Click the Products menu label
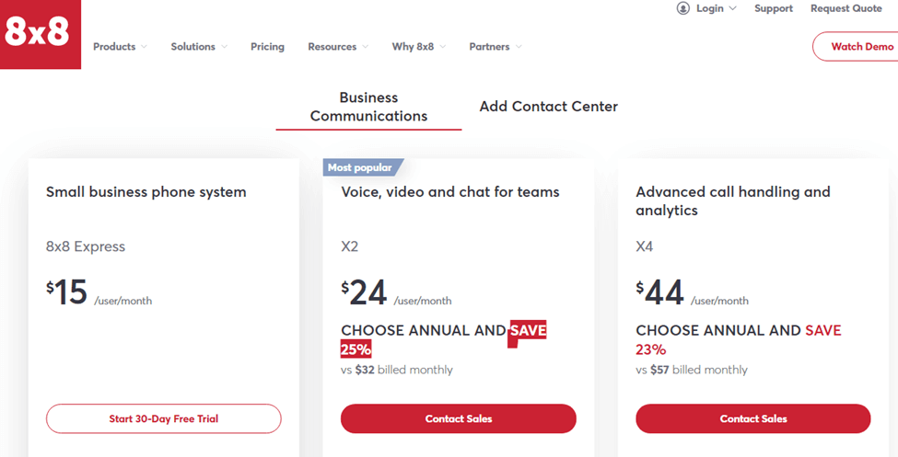 tap(114, 47)
